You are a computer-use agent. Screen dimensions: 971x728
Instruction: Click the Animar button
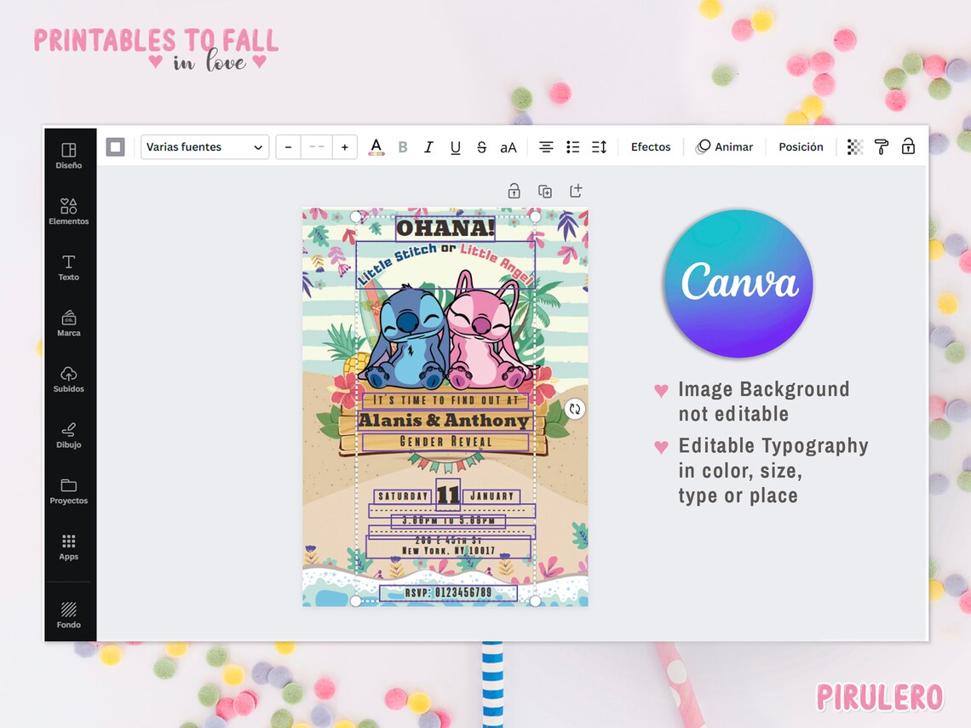coord(725,146)
